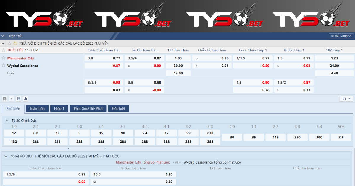This screenshot has height=186, width=355.
Task: Pick correct score 2-1 odds 19
Action: pyautogui.click(x=58, y=133)
